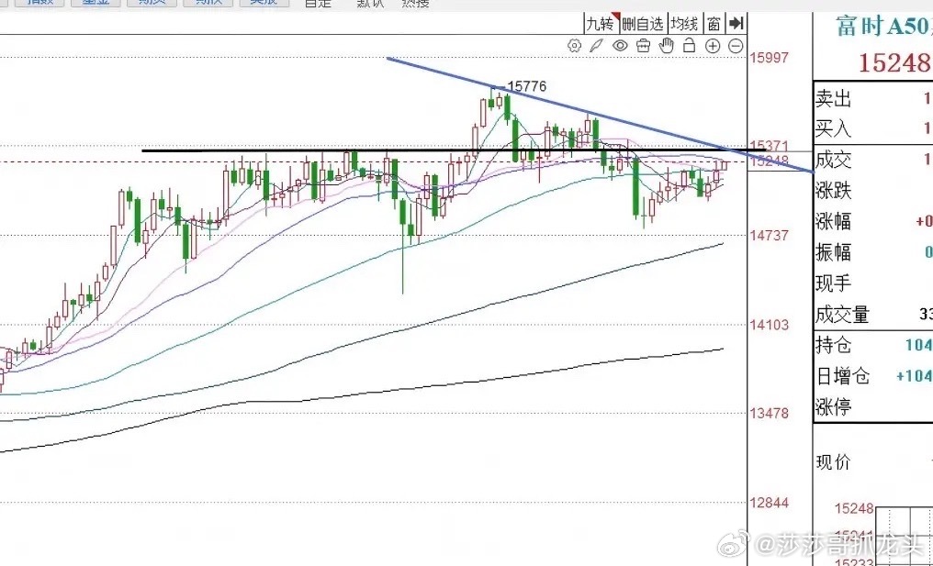Screen dimensions: 933x566
Task: Toggle the chart lock icon
Action: [689, 45]
